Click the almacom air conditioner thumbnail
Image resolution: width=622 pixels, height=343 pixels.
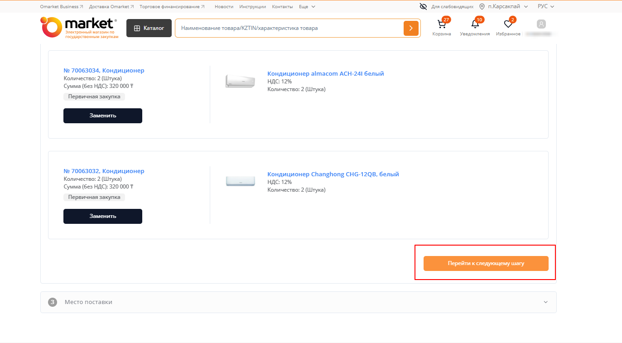click(241, 81)
